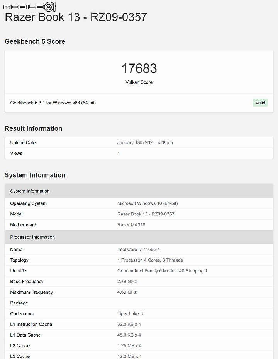The height and width of the screenshot is (359, 278).
Task: Click the 'Codename' row label
Action: (21, 314)
